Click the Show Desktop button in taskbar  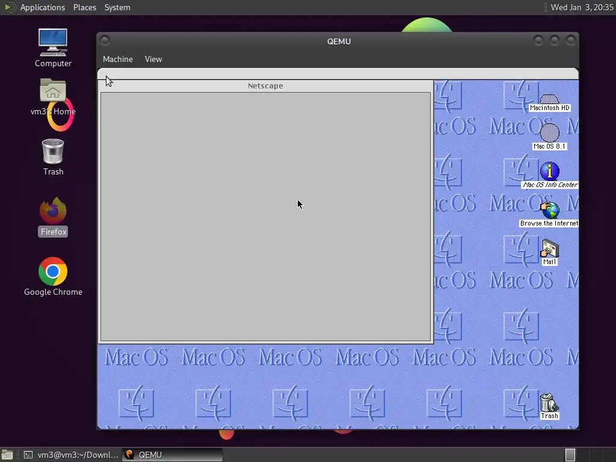point(7,455)
